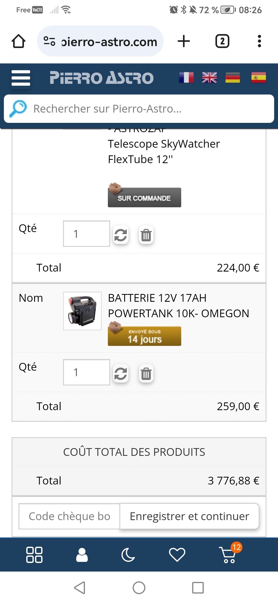Open the browser three-dot menu
The height and width of the screenshot is (604, 278).
click(x=259, y=41)
